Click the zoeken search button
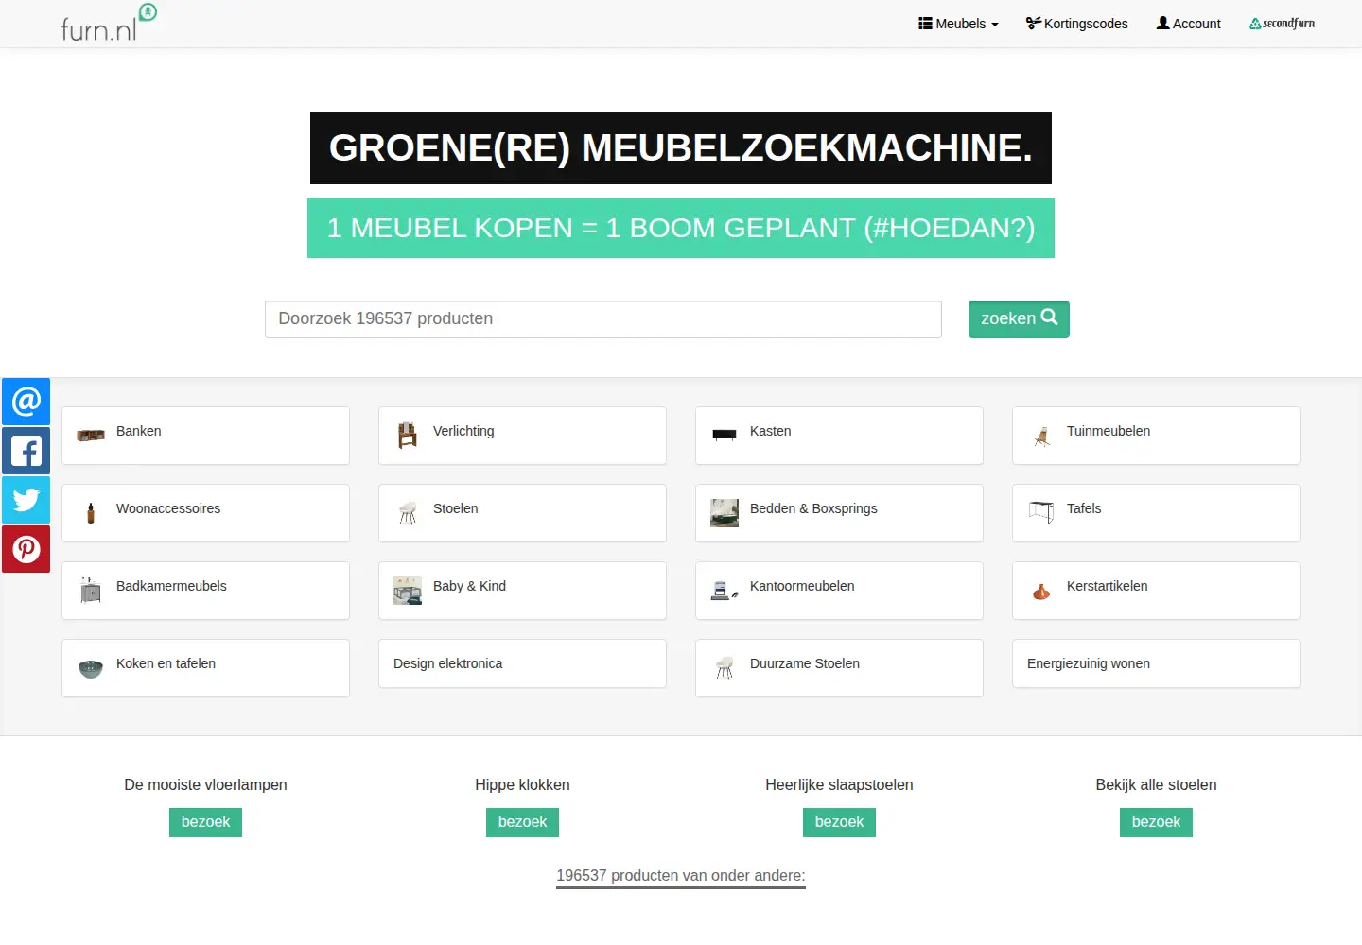Viewport: 1362px width, 945px height. (x=1019, y=319)
